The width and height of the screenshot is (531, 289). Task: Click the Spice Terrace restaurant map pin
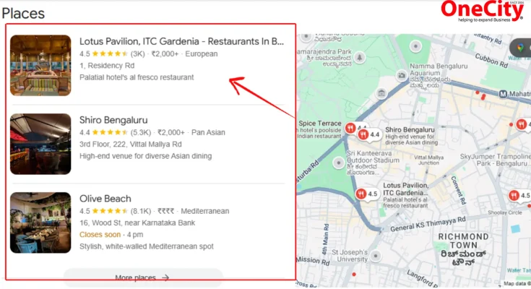click(x=351, y=129)
